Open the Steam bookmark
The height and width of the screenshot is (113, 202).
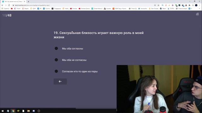[x=163, y=8]
